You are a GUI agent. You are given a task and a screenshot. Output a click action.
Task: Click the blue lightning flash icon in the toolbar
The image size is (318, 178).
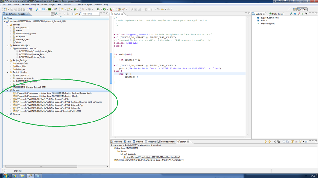(x=37, y=9)
